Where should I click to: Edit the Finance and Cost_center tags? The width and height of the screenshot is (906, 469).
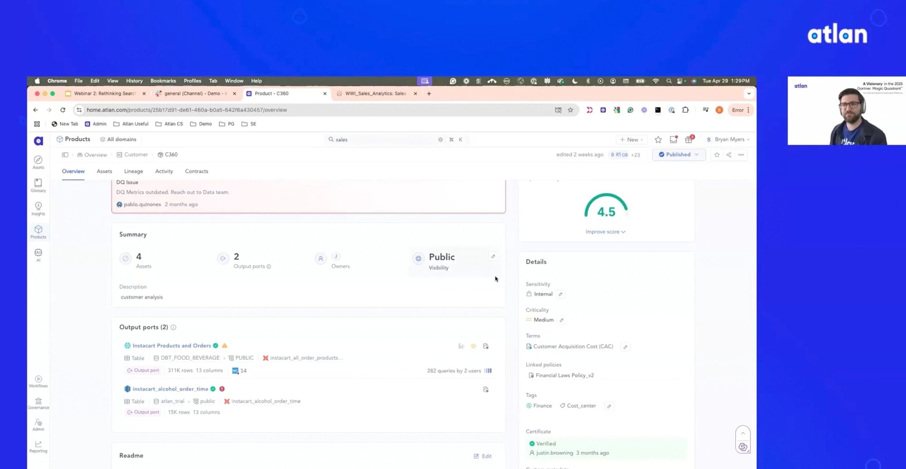(x=609, y=406)
